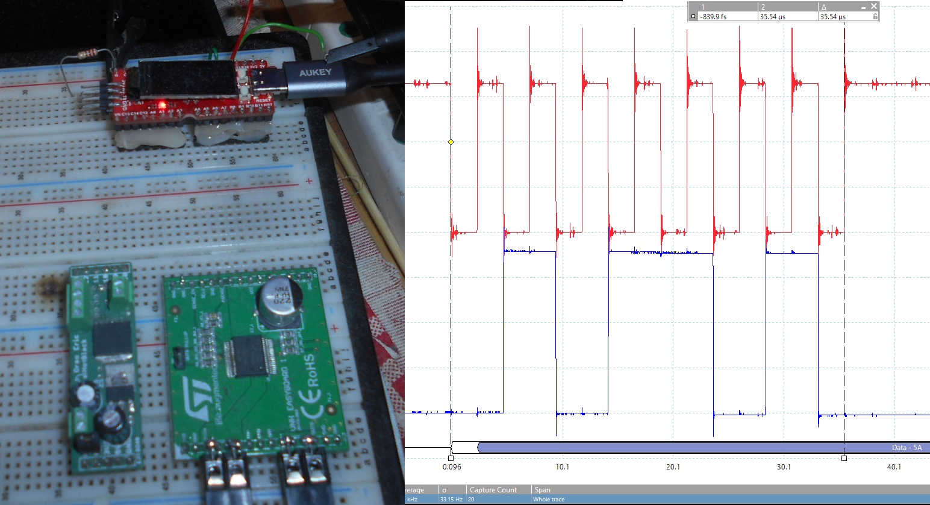Click the unlock padlock next to the delta value

[x=875, y=16]
